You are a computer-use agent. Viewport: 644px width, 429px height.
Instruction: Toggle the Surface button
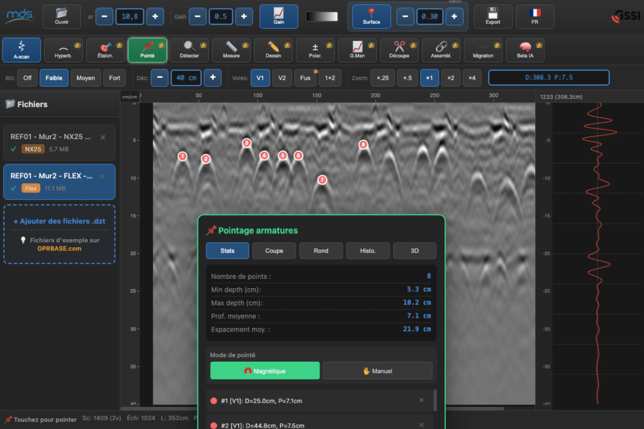pos(371,16)
